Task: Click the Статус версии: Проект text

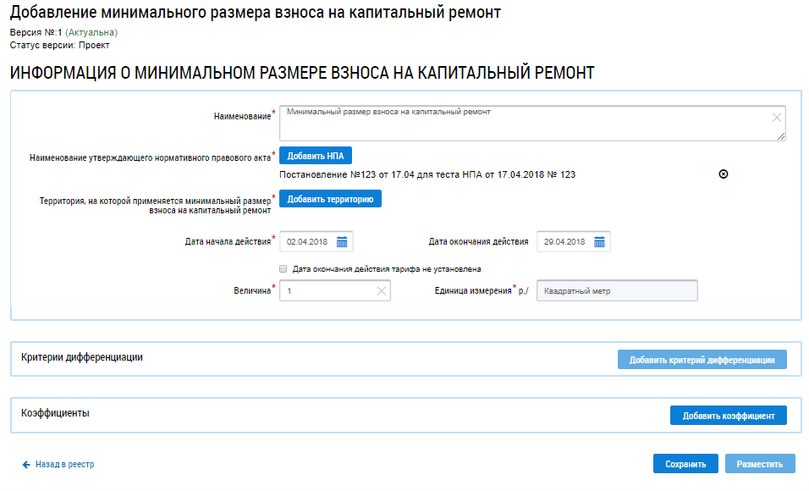Action: pos(60,45)
